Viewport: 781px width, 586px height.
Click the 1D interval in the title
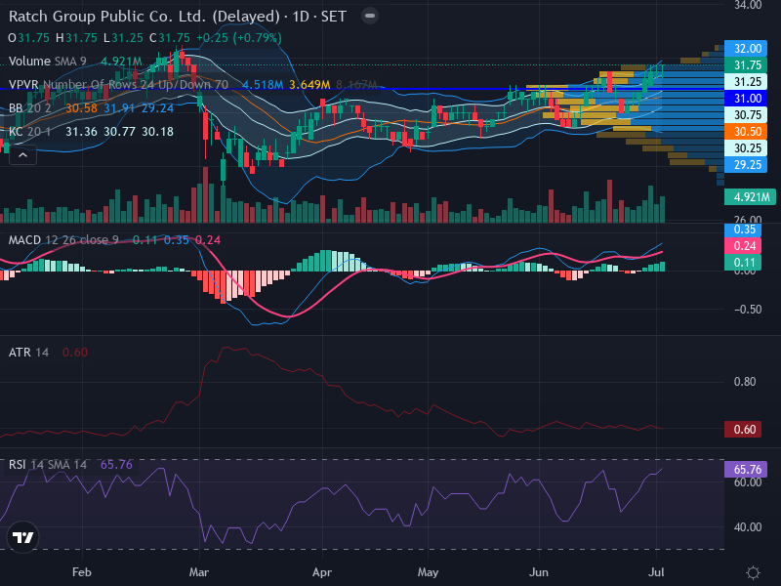(301, 17)
